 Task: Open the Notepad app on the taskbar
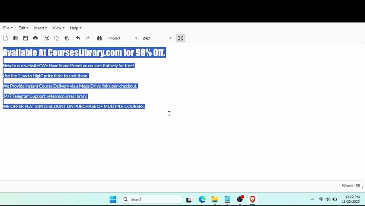[x=227, y=199]
